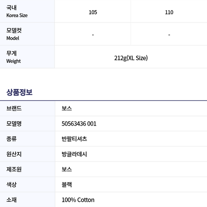
Task: Click the 방글라데시 origin value
Action: click(74, 154)
